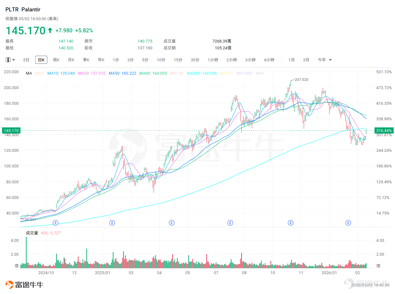Open the 今年 range dropdown arrow
Image resolution: width=395 pixels, height=294 pixels.
point(330,60)
